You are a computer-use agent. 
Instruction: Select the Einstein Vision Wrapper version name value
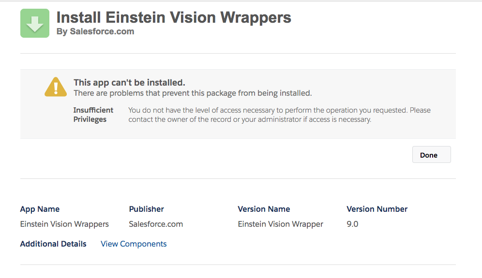280,224
